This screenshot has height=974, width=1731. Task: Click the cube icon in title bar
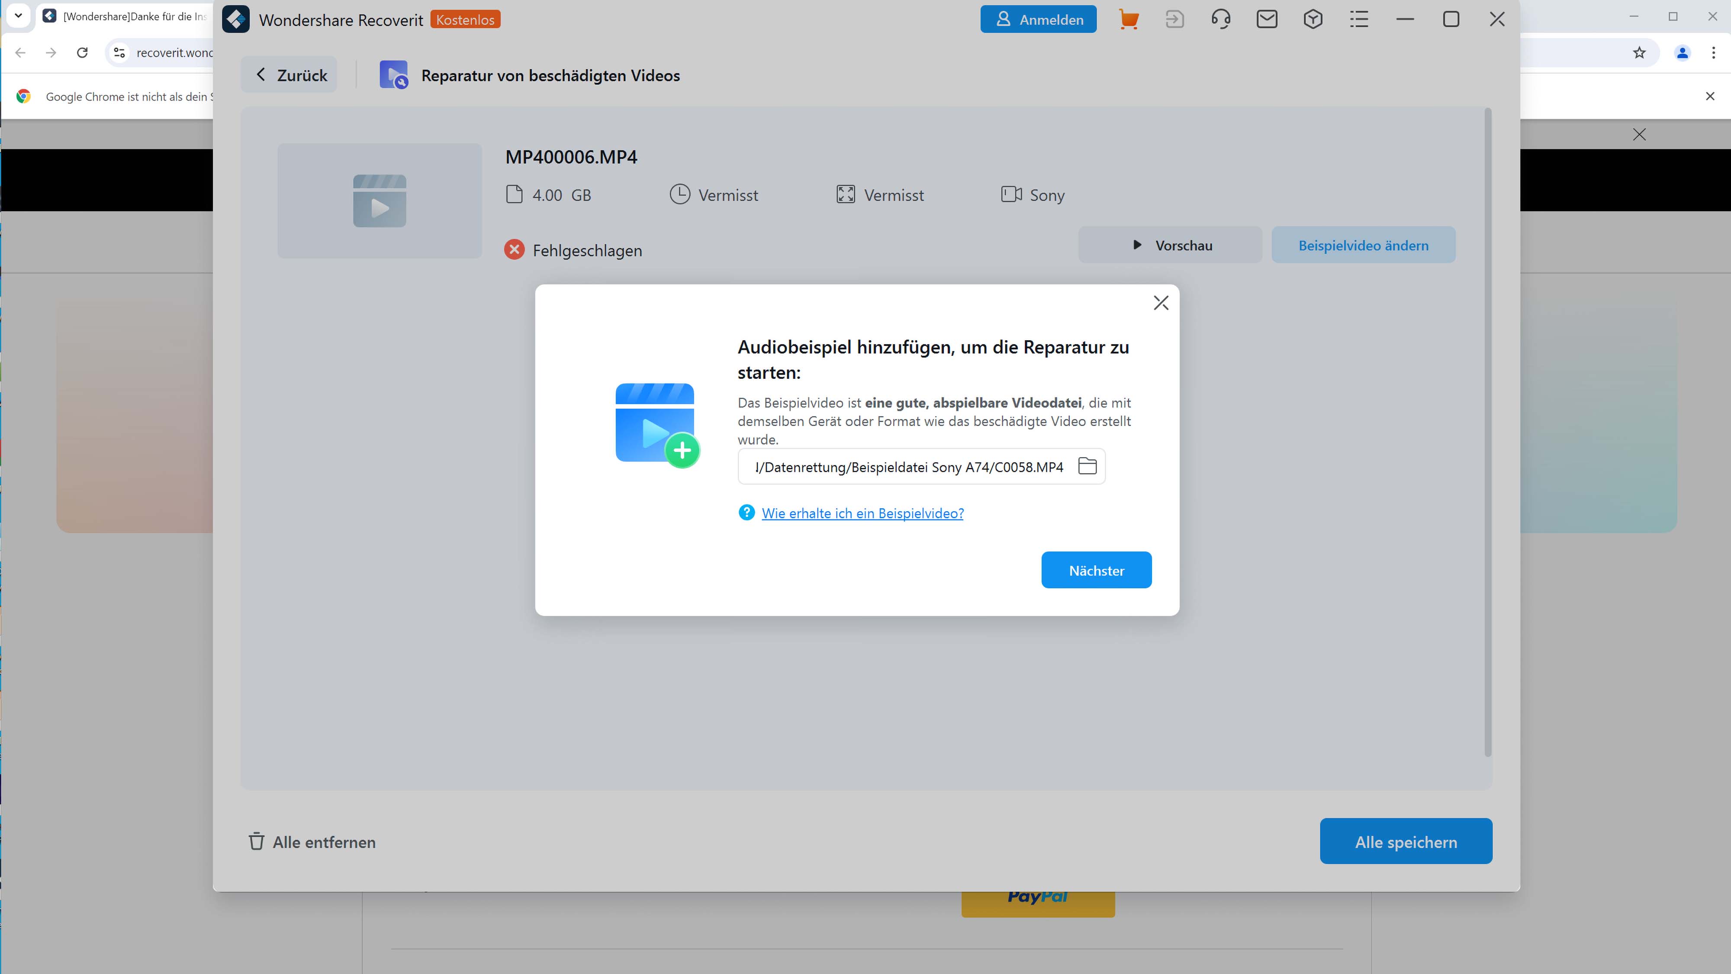[x=1313, y=19]
